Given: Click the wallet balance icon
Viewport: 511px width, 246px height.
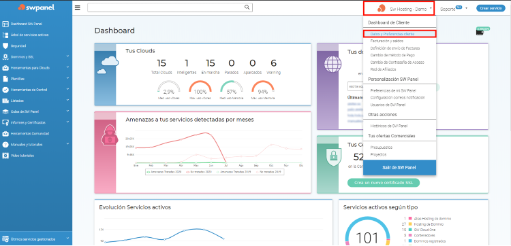Looking at the screenshot, I should pos(480,32).
